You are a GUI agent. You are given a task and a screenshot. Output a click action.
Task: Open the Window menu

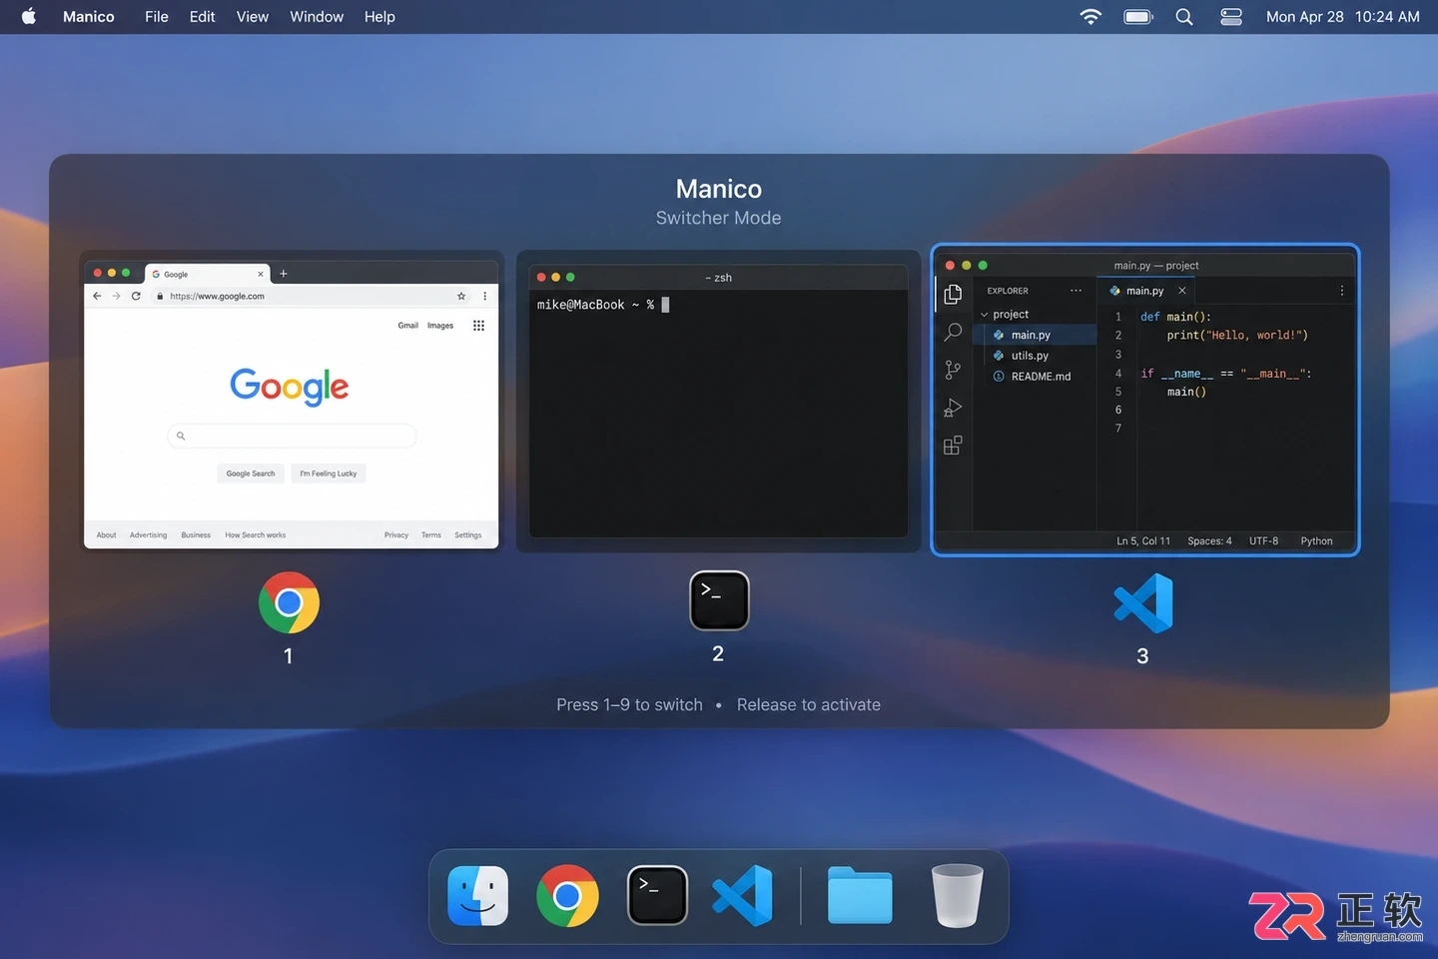pyautogui.click(x=317, y=17)
